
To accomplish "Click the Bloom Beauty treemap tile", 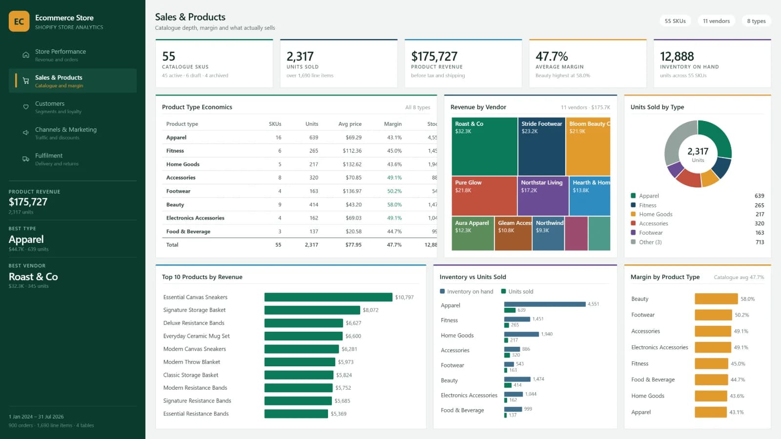I will tap(588, 146).
